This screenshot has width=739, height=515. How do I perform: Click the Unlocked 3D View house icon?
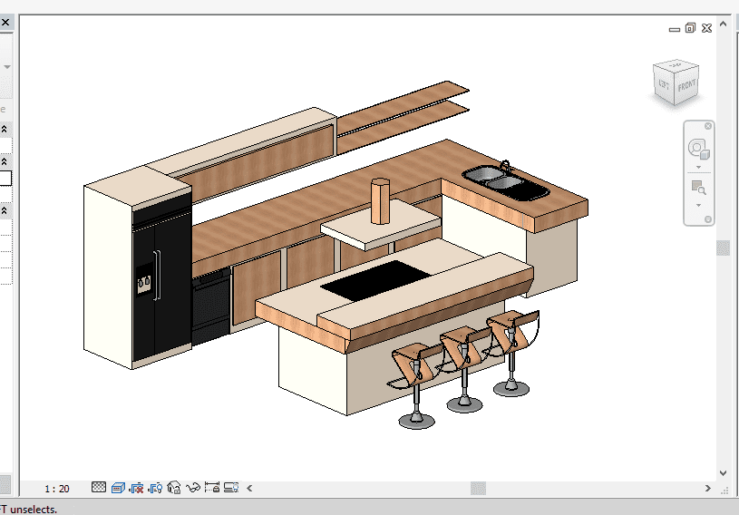(174, 488)
